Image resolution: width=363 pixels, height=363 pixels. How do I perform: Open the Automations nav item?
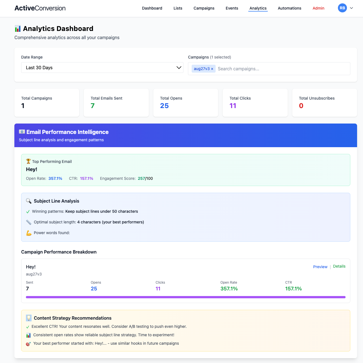pos(289,8)
